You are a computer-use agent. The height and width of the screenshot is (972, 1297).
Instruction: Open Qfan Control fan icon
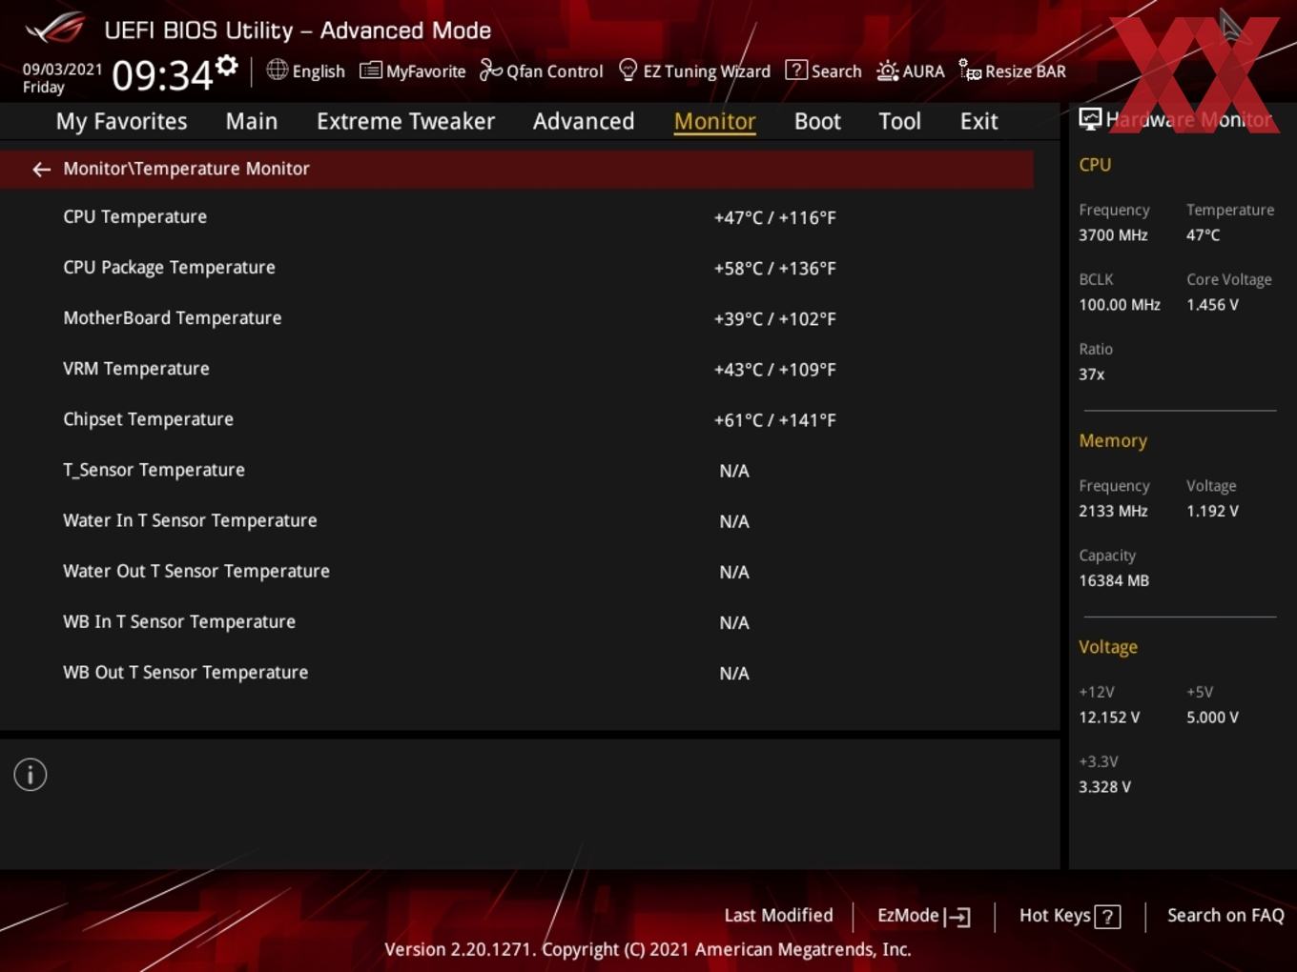(x=490, y=71)
